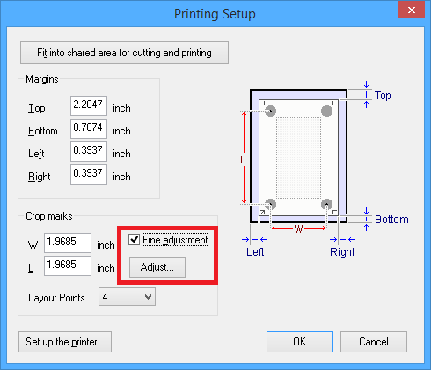Click the Left margin input field

coord(89,151)
